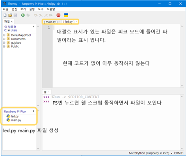Click into the code editor at line 1
This screenshot has height=156, width=186.
coord(116,28)
